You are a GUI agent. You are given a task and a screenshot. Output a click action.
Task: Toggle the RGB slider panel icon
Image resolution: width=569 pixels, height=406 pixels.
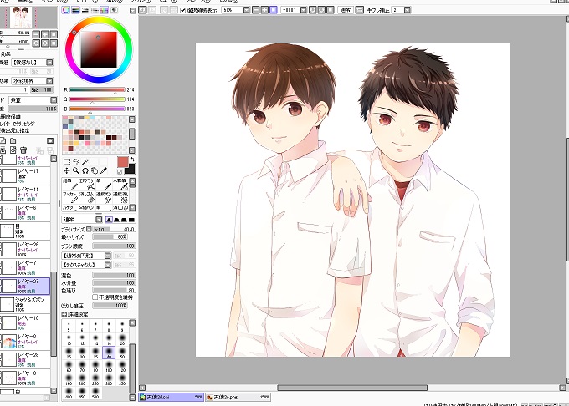[75, 10]
